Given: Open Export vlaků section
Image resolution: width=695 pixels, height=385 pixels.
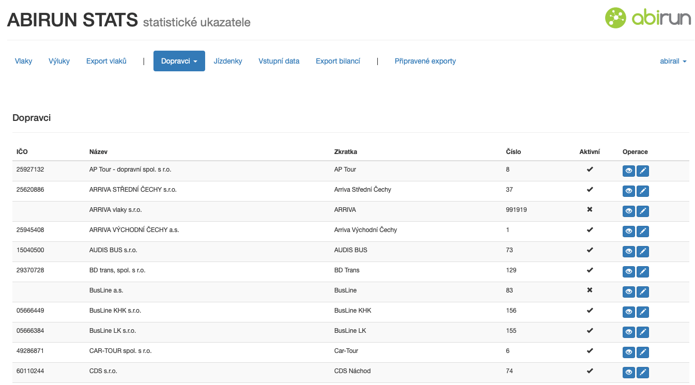Looking at the screenshot, I should [x=106, y=61].
